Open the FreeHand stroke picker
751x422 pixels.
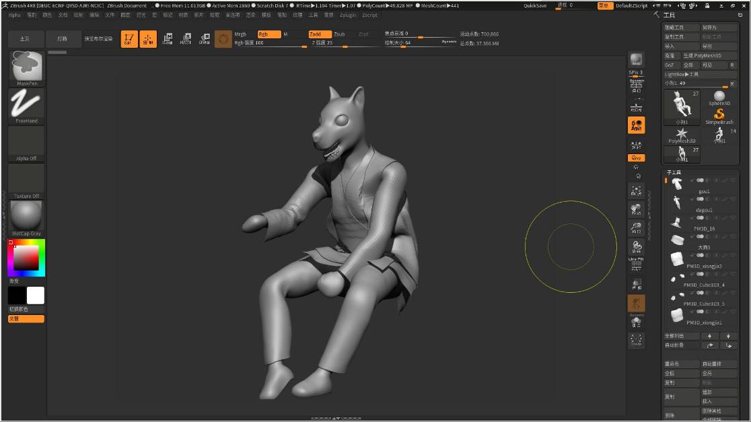coord(26,106)
